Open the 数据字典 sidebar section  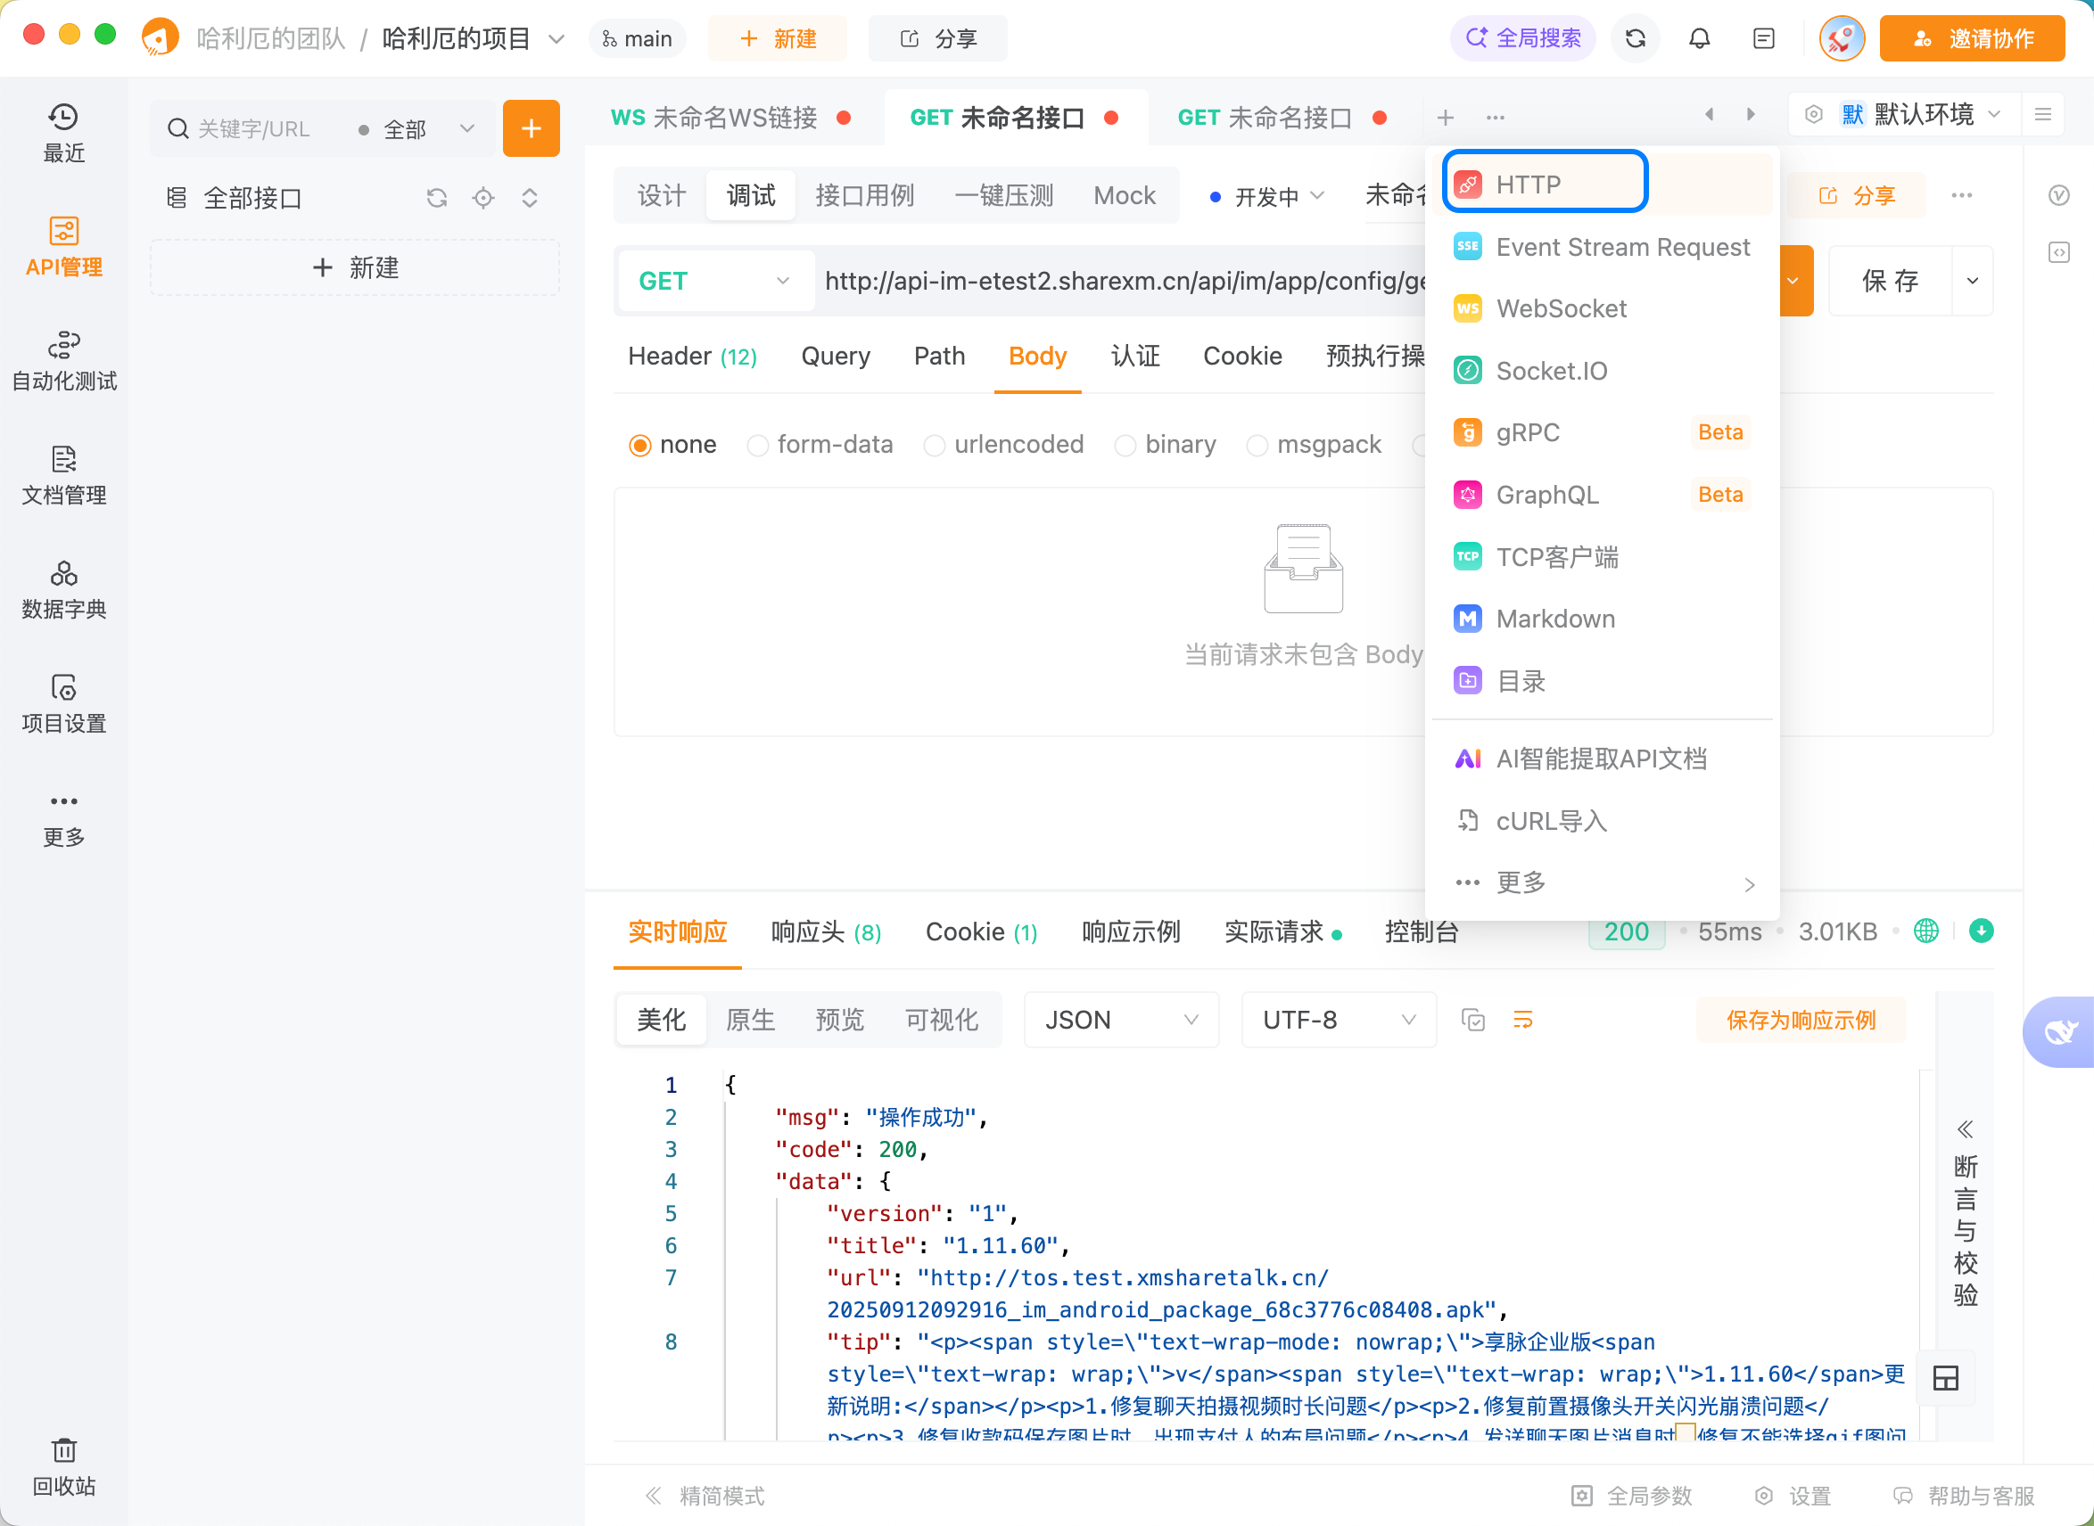point(62,588)
